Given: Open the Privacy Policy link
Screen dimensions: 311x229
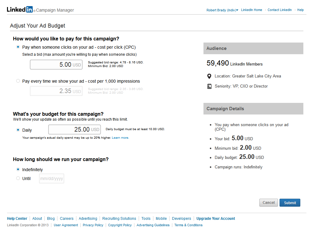Looking at the screenshot, I should click(x=93, y=225).
